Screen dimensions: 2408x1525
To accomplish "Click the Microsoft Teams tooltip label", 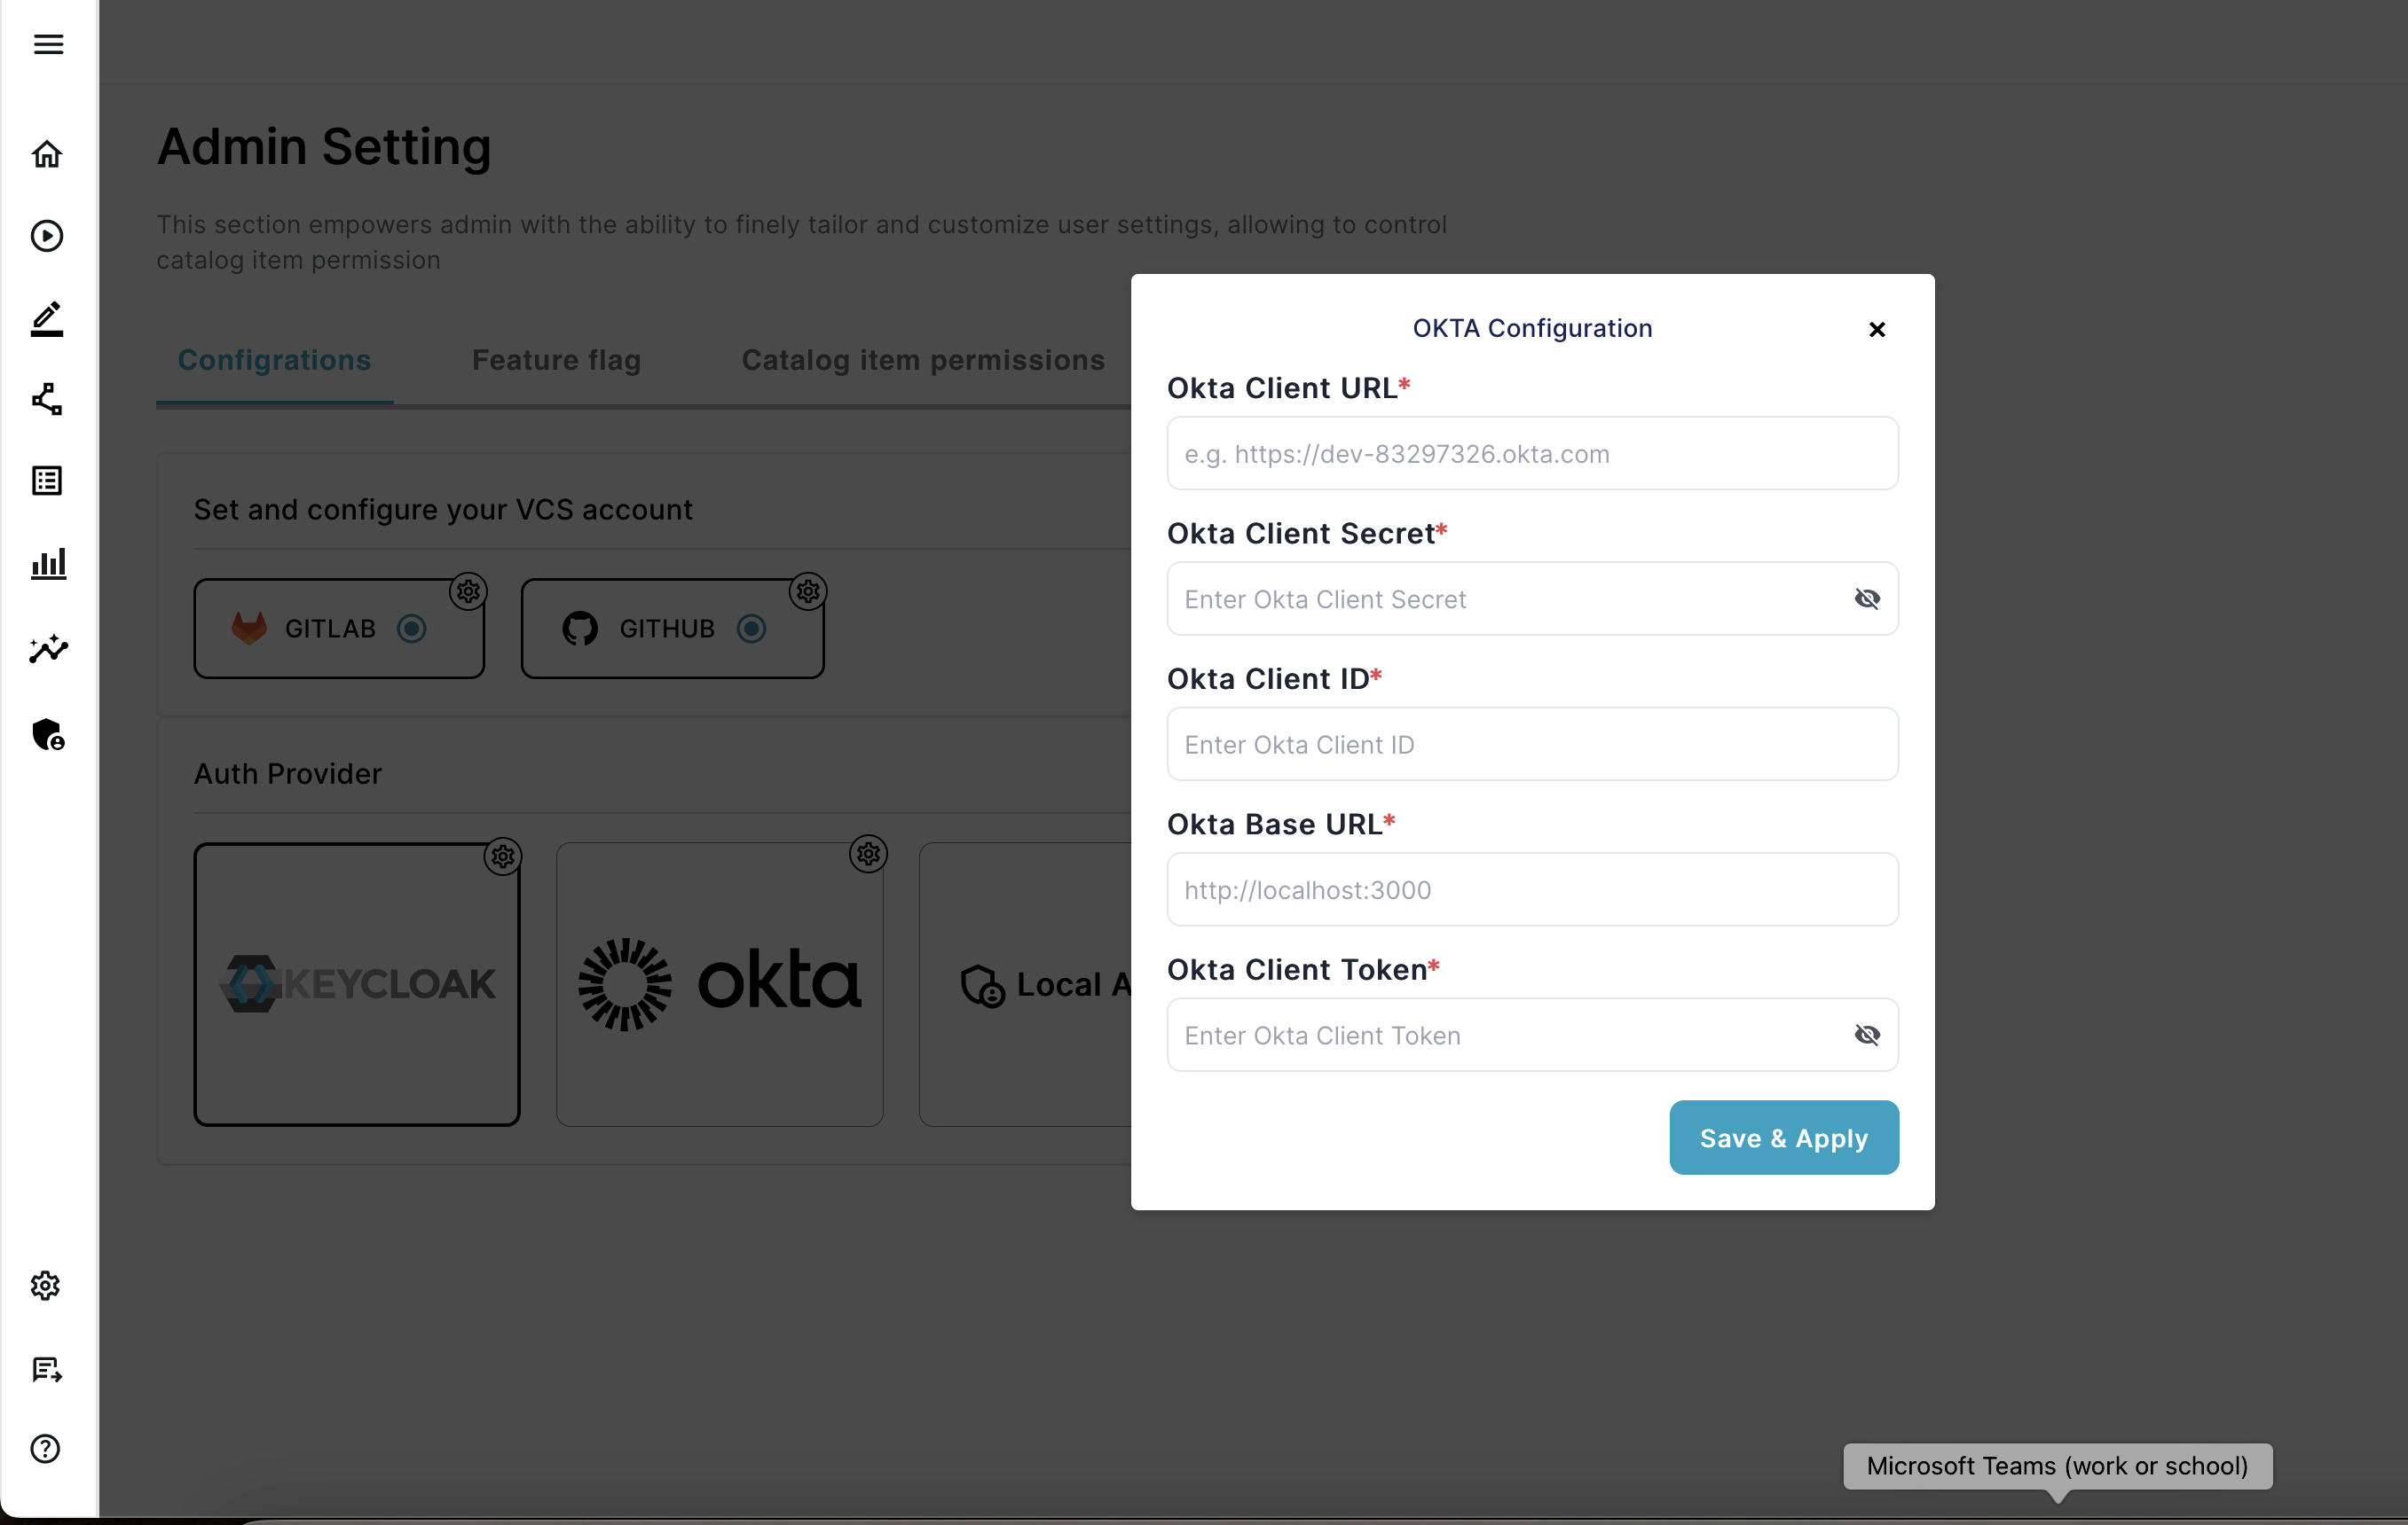I will coord(2057,1466).
